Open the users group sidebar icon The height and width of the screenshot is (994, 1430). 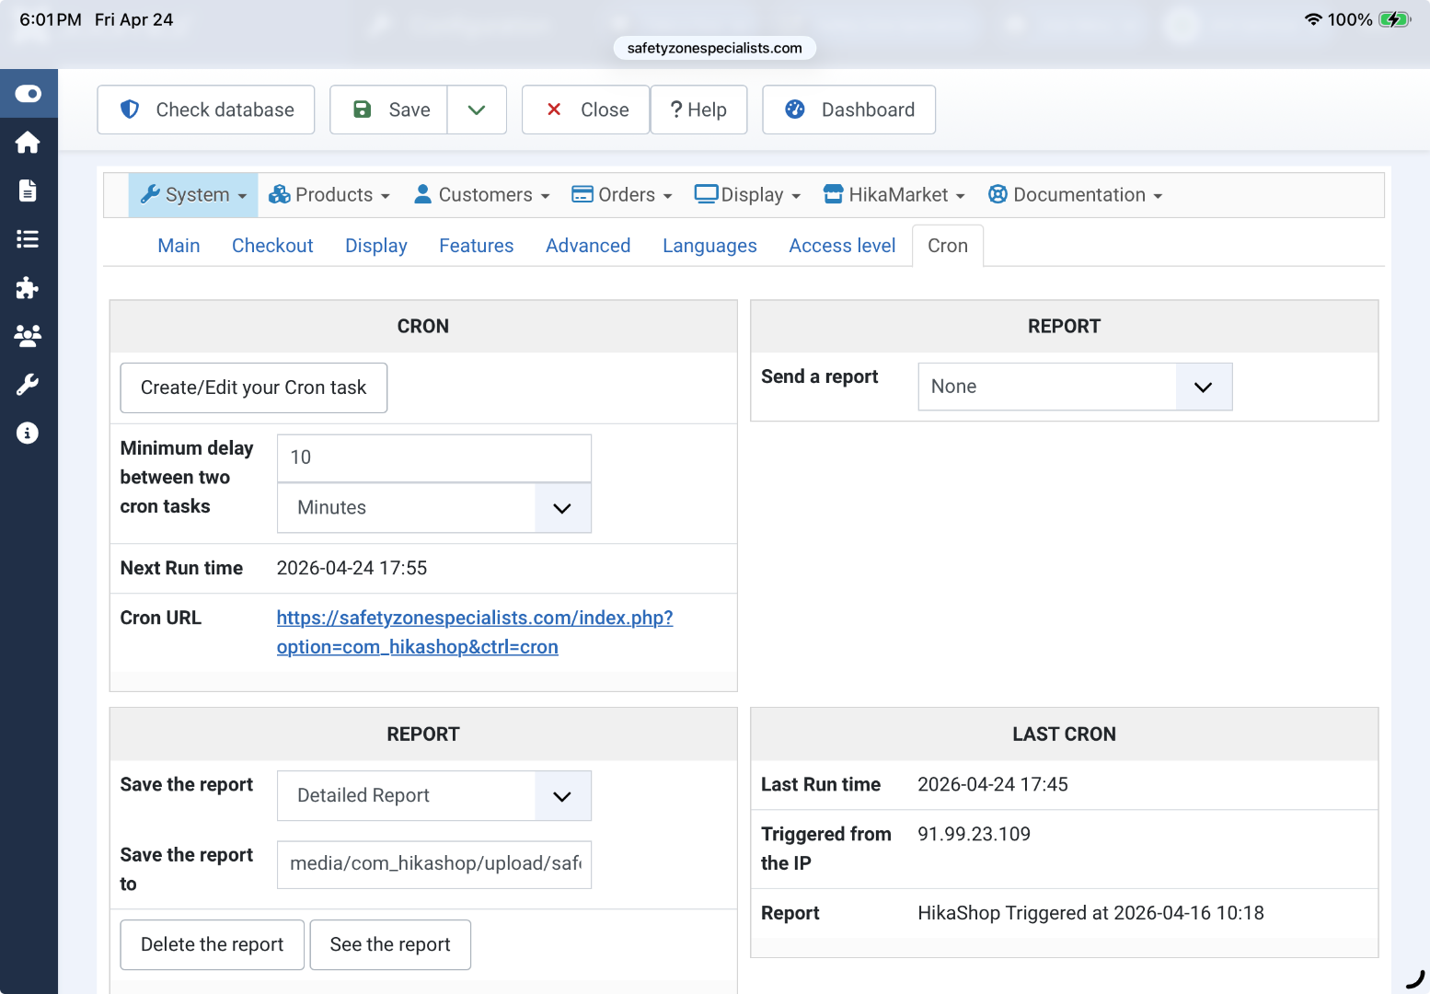[x=28, y=336]
